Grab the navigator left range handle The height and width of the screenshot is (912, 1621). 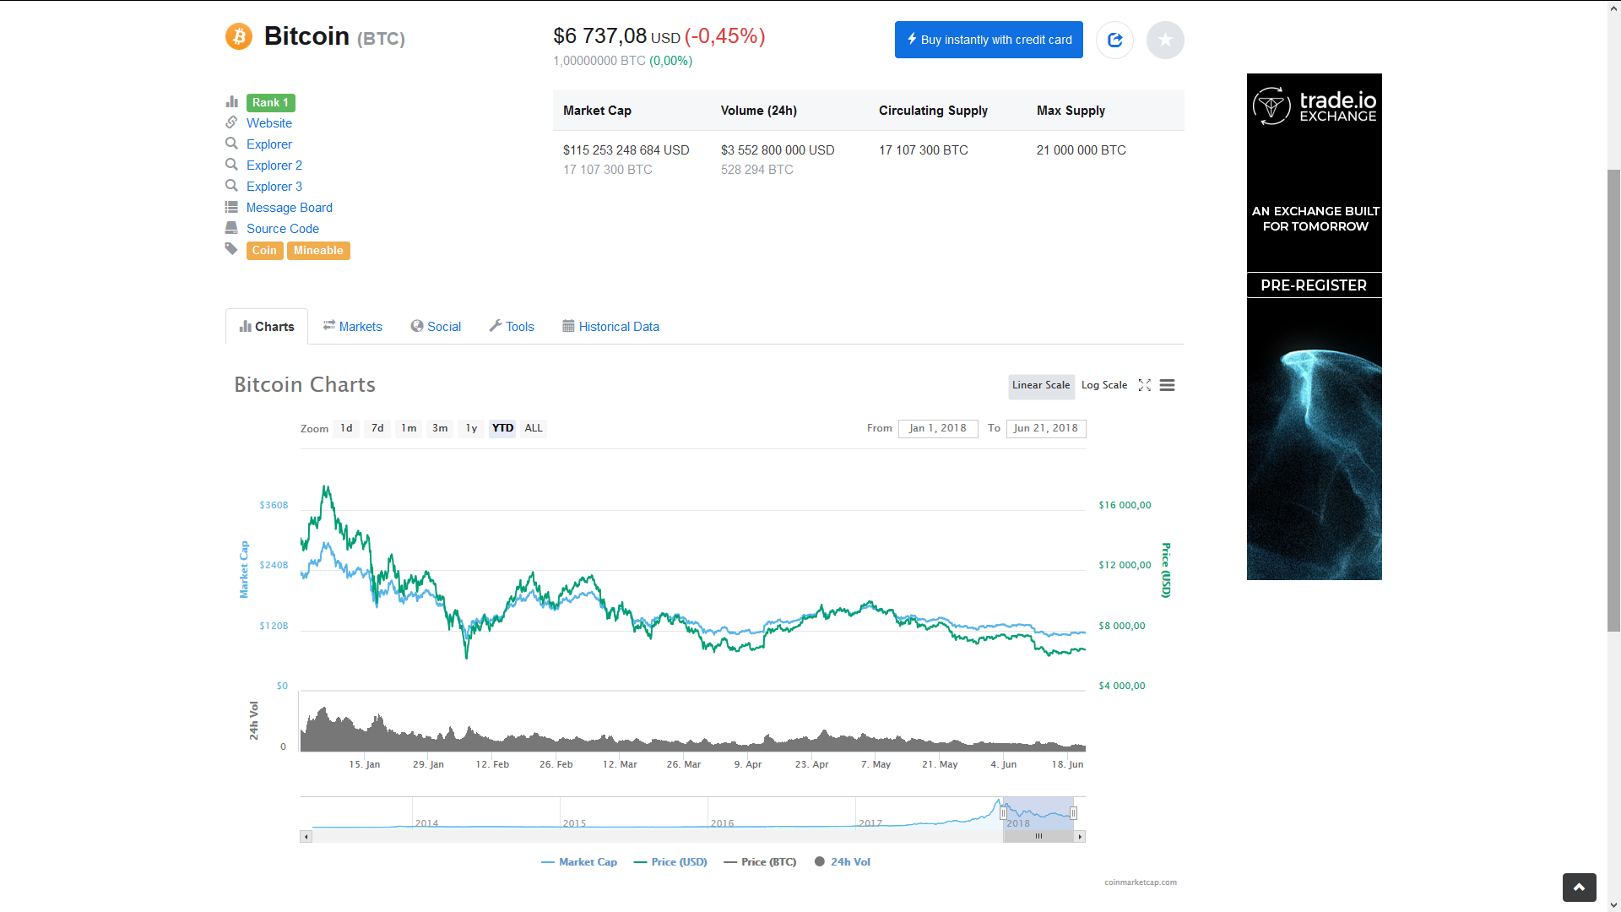1003,813
